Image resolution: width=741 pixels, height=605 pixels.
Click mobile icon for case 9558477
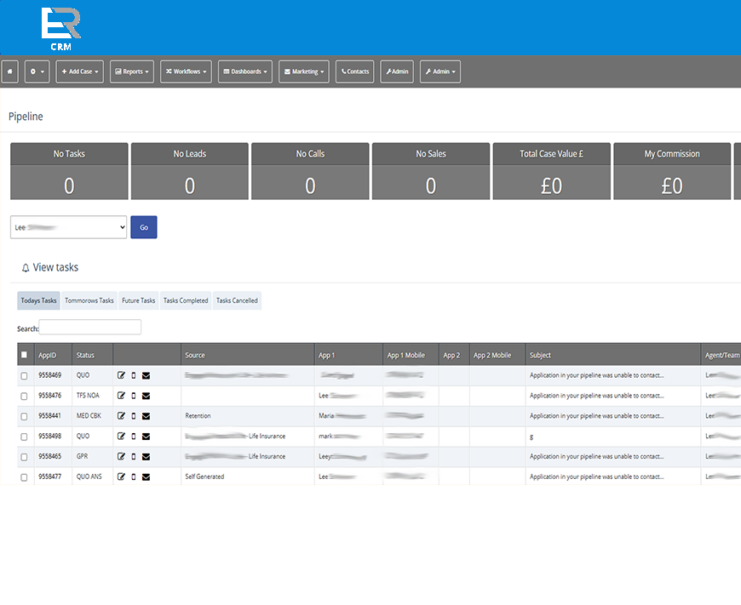click(134, 477)
